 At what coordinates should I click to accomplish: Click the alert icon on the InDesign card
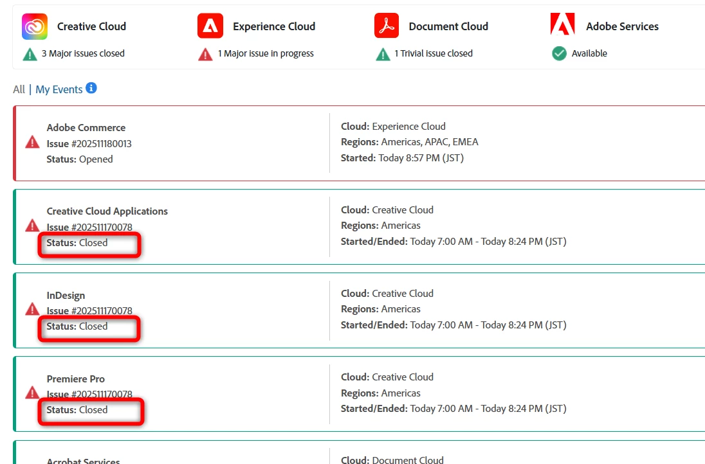pyautogui.click(x=32, y=308)
